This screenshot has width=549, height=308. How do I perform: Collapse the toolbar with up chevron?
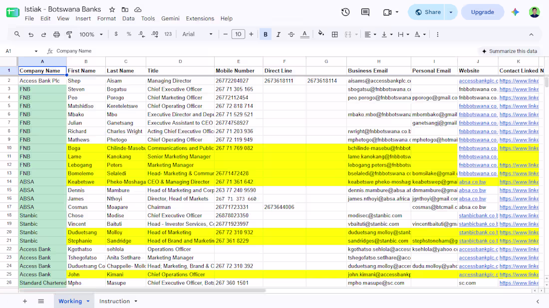coord(531,34)
